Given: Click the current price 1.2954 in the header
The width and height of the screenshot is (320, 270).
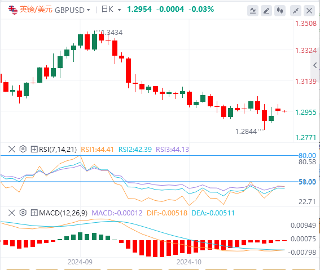Looking at the screenshot, I should pos(139,9).
